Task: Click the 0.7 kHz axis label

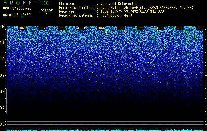Action: point(3,108)
